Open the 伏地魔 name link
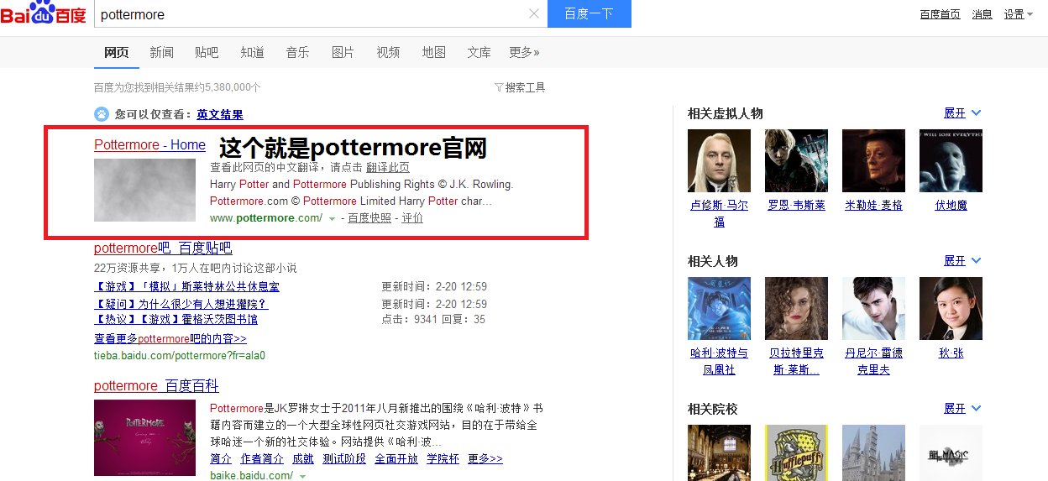Screen dimensions: 1048x481 click(x=951, y=205)
